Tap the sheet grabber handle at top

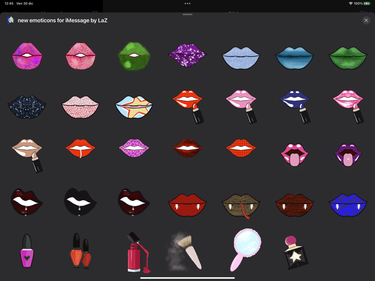click(187, 14)
